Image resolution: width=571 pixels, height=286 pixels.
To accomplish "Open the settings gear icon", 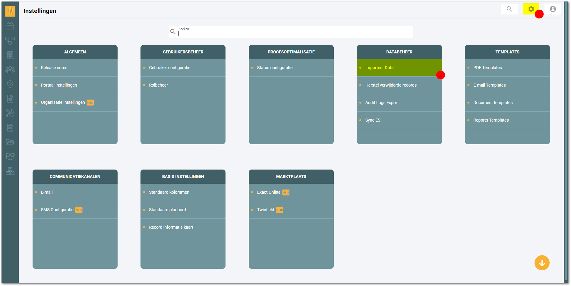I will tap(531, 9).
